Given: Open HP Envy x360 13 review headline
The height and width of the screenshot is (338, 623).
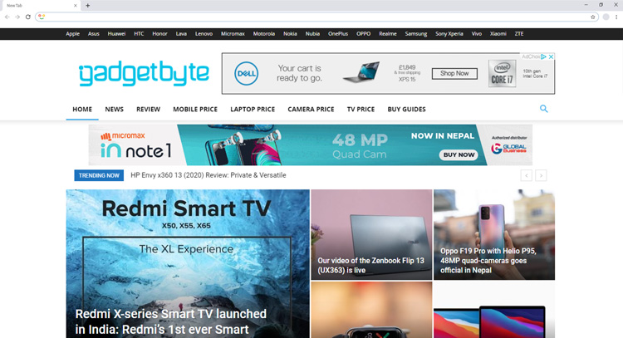Looking at the screenshot, I should tap(208, 175).
